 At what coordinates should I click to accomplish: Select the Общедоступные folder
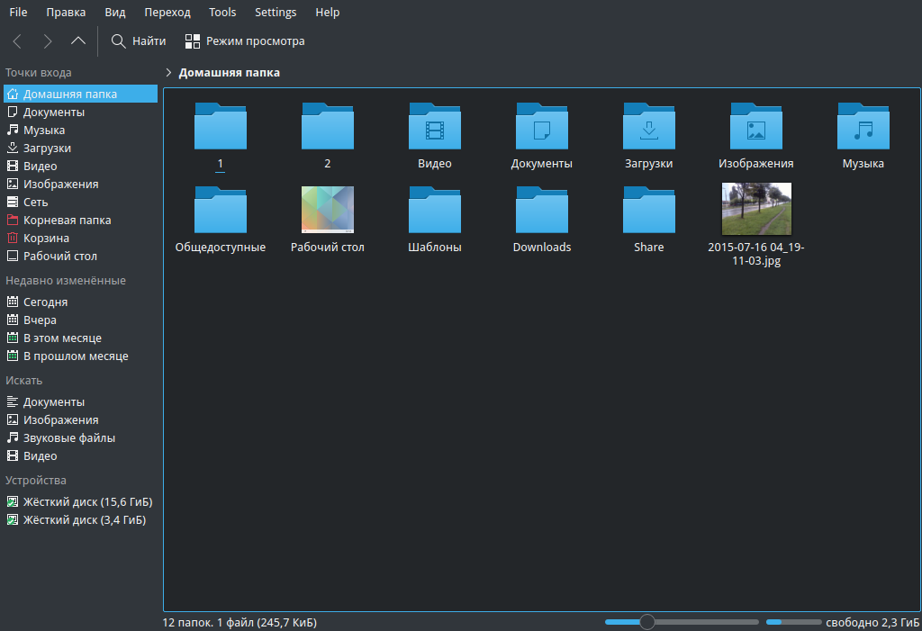click(221, 210)
